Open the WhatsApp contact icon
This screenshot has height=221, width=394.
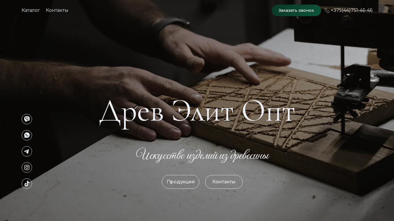(x=27, y=135)
